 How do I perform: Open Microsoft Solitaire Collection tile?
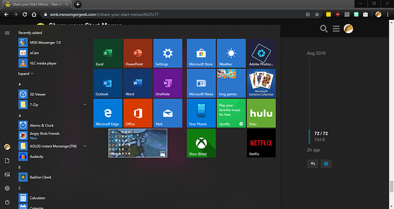(261, 83)
